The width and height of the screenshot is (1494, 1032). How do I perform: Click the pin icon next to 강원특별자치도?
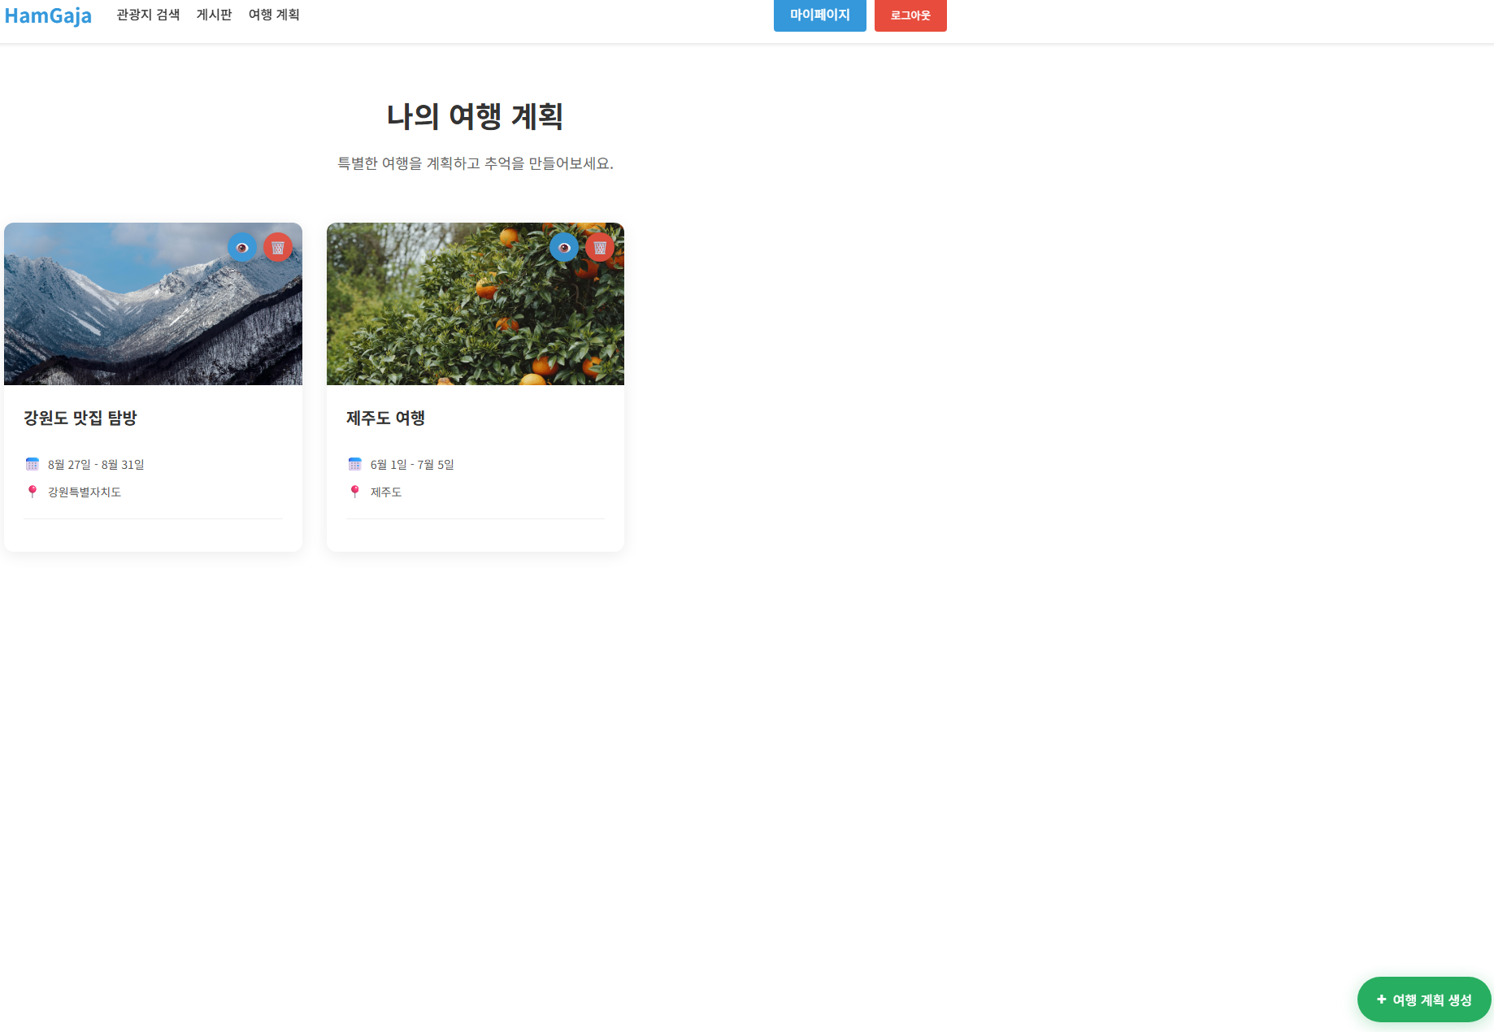tap(33, 492)
